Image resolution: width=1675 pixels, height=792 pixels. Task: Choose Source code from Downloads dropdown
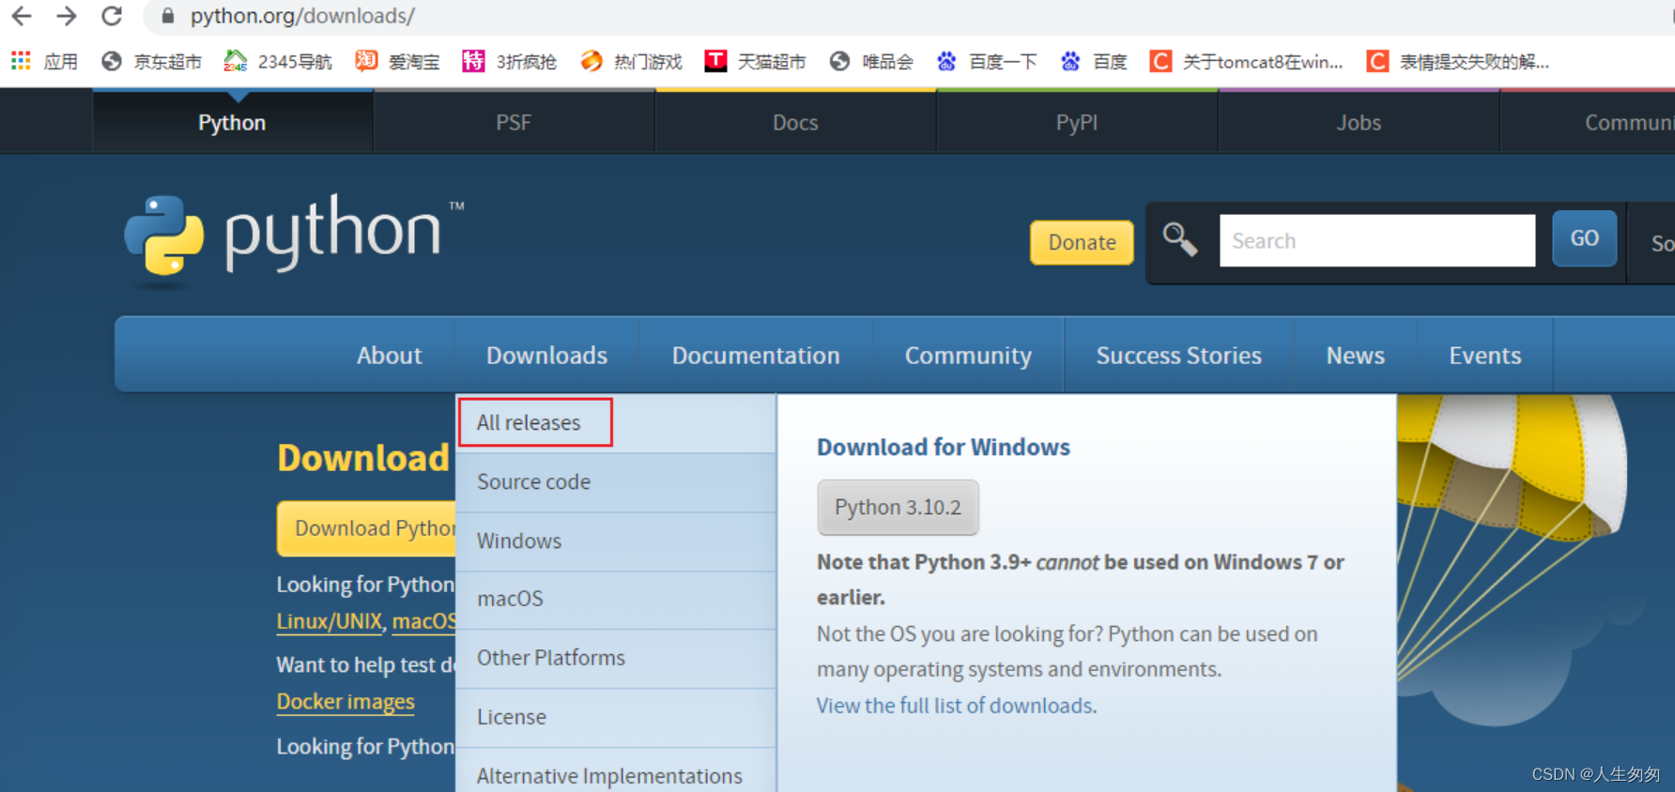click(x=617, y=482)
